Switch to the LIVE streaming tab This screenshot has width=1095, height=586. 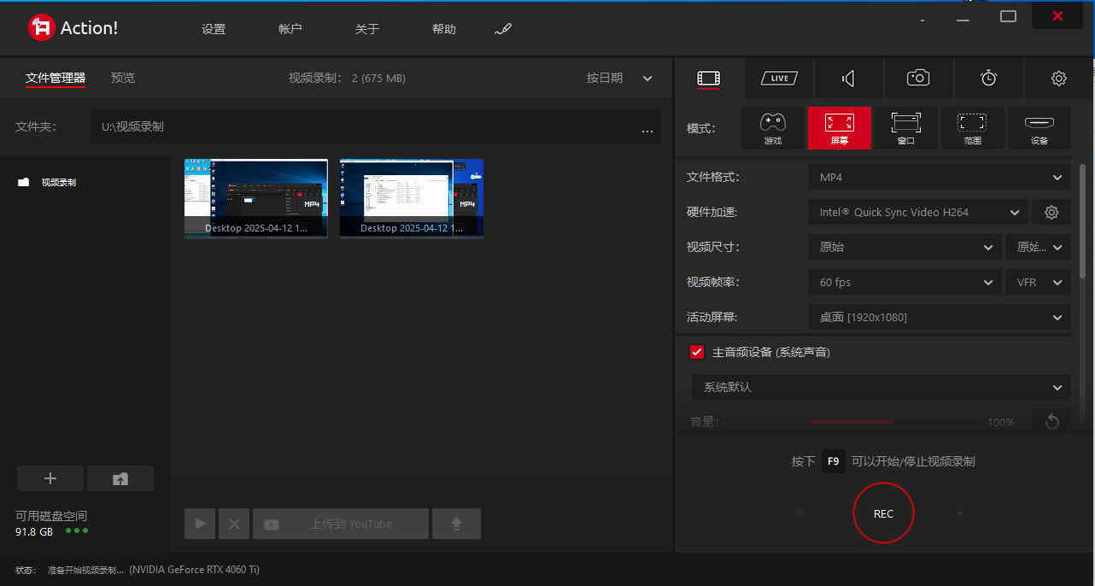(778, 79)
